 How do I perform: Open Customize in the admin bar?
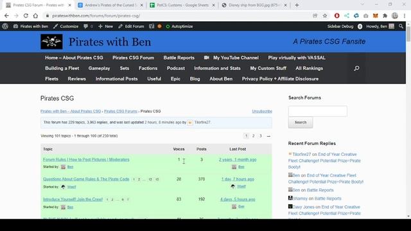tap(66, 26)
